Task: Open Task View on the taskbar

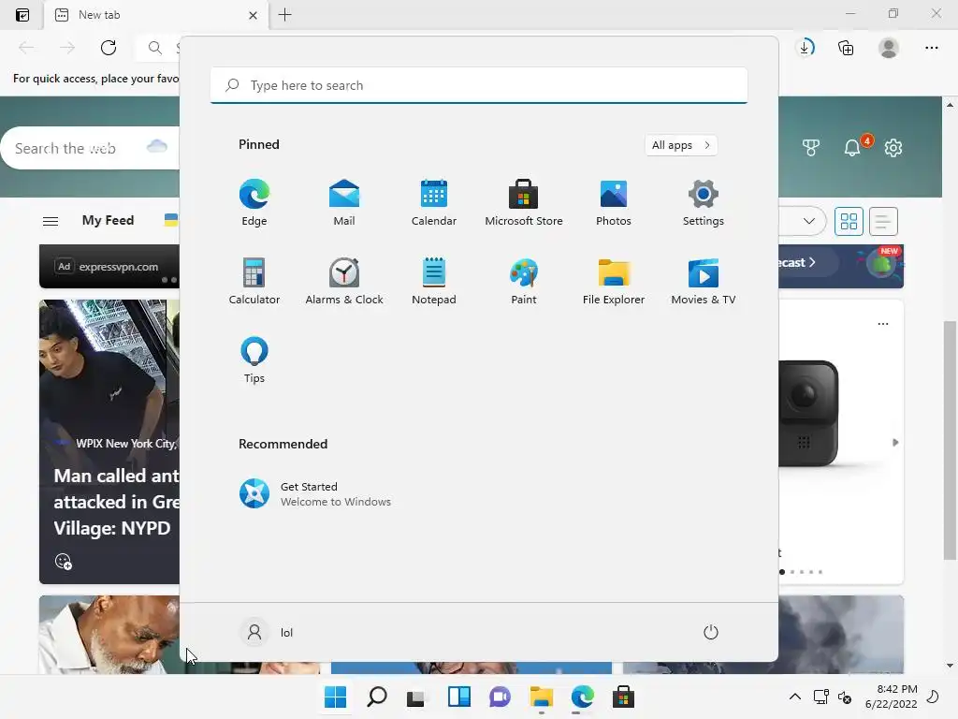Action: pos(417,697)
